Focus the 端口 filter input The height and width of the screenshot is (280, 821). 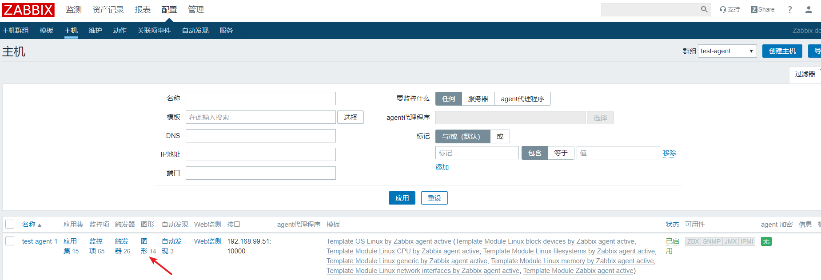[x=261, y=173]
